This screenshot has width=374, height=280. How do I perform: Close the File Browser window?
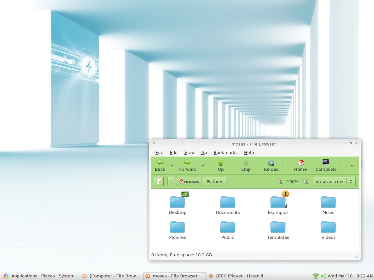pos(356,143)
